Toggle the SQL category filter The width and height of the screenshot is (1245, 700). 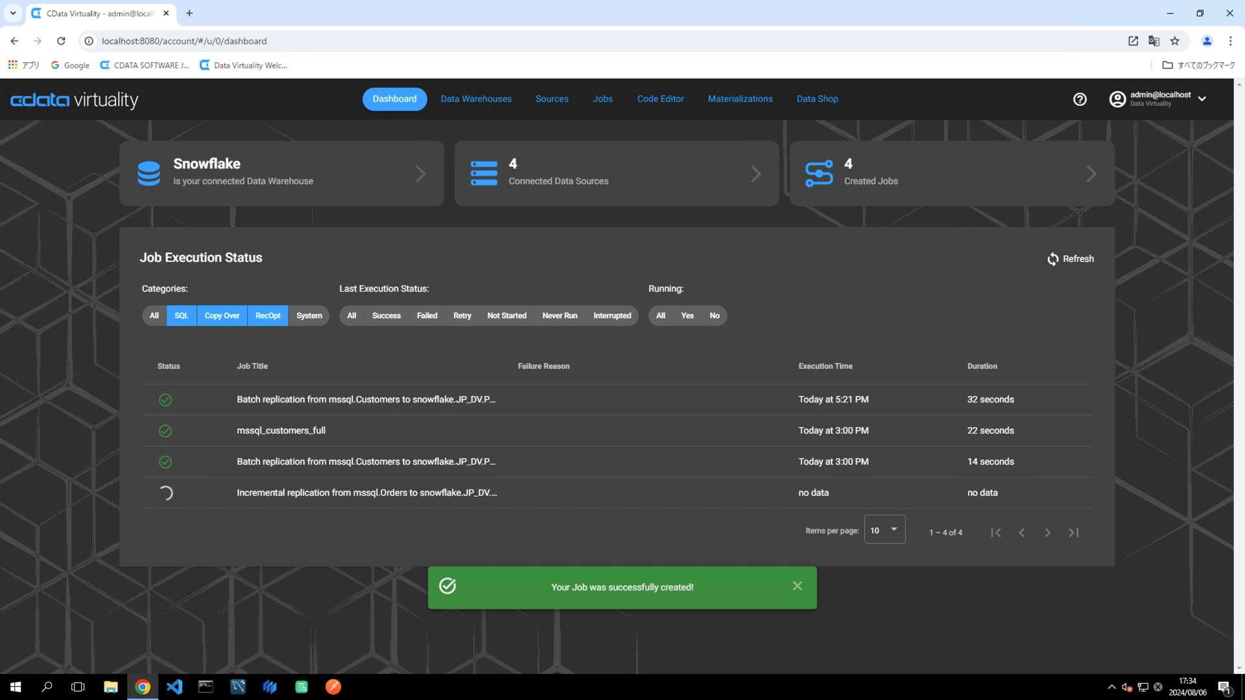(x=182, y=316)
